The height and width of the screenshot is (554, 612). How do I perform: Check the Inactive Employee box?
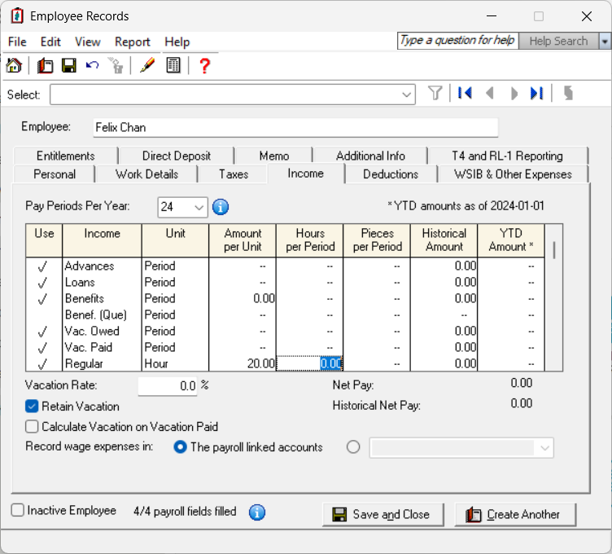click(18, 510)
